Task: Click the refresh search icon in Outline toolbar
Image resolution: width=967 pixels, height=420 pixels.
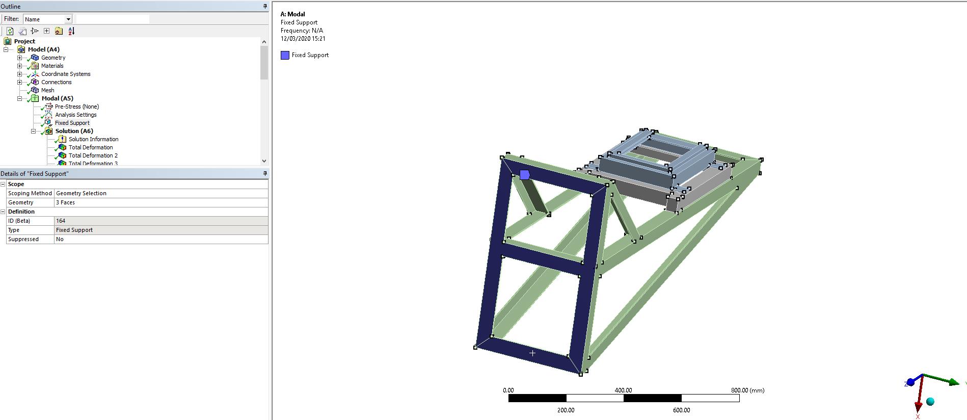Action: pos(10,31)
